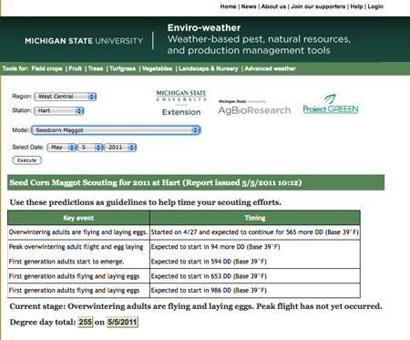Screen dimensions: 410x340
Task: Open the month dropdown showing May
Action: click(x=61, y=148)
